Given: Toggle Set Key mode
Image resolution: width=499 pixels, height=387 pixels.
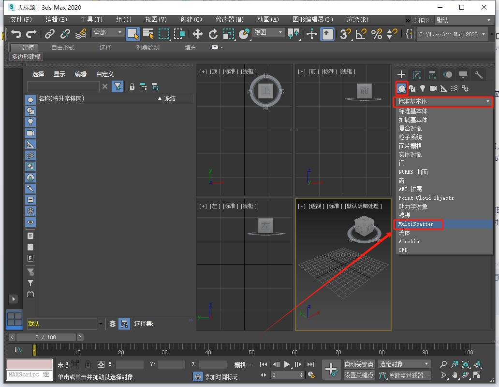Looking at the screenshot, I should [x=359, y=375].
